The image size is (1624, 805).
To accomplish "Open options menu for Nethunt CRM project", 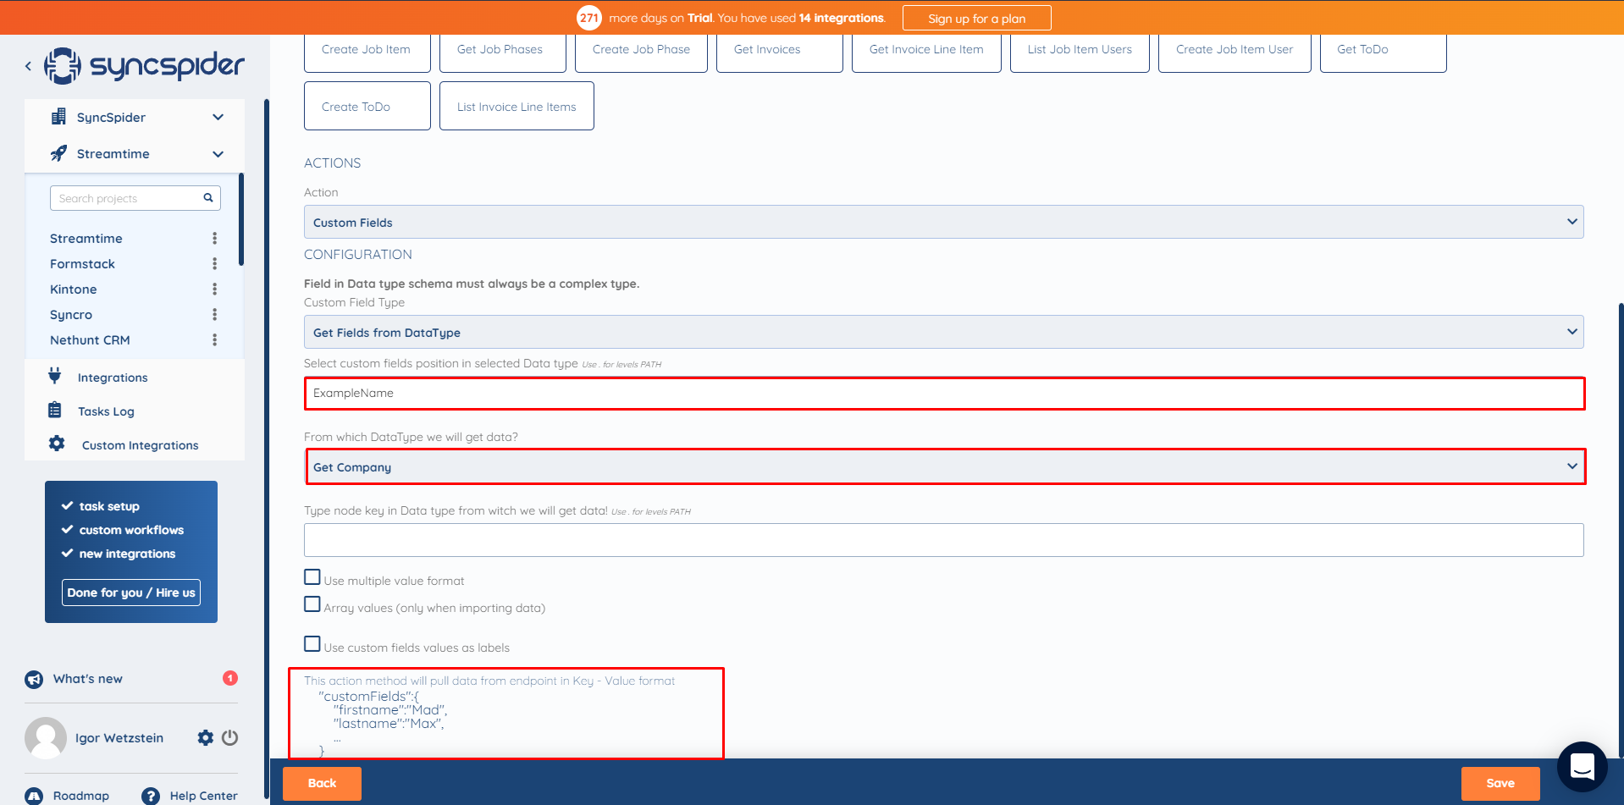I will 214,340.
